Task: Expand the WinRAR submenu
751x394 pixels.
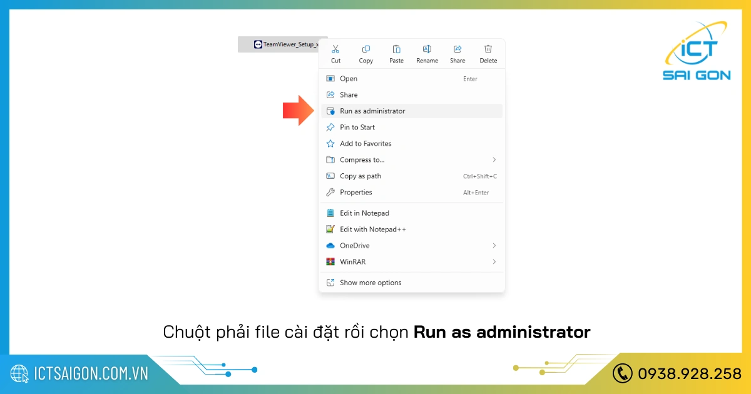Action: pos(412,262)
